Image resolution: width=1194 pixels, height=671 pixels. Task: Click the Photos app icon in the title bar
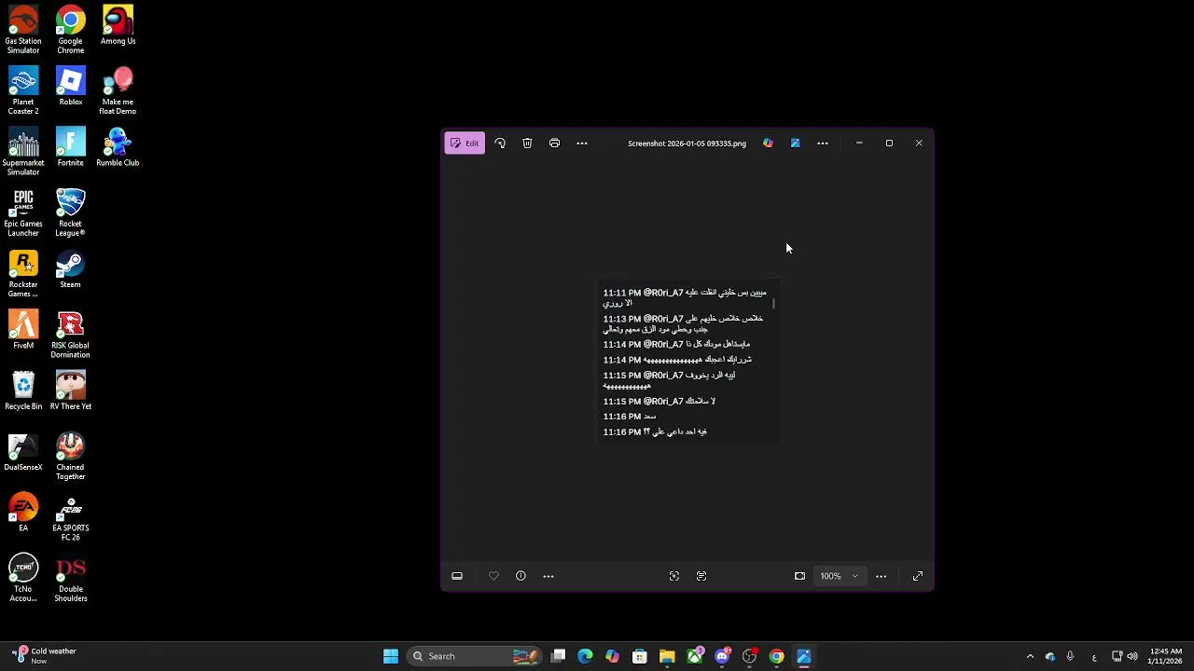click(x=795, y=144)
